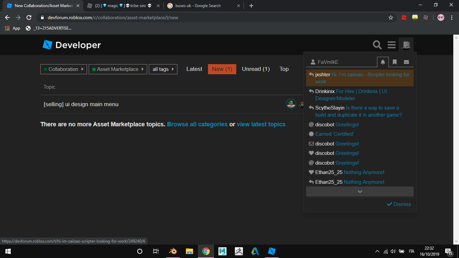Expand the Collaboration category dropdown
This screenshot has height=258, width=459.
pos(64,69)
